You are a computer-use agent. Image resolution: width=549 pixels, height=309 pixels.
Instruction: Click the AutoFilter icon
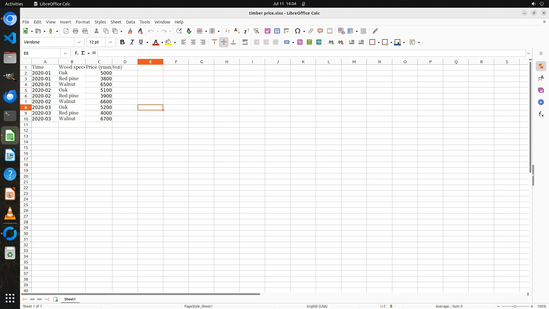[256, 31]
